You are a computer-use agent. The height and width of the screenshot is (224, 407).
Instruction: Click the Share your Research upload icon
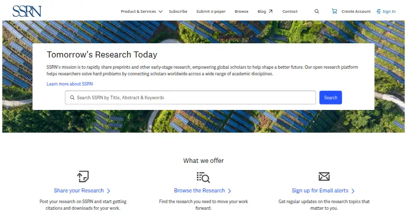[83, 177]
